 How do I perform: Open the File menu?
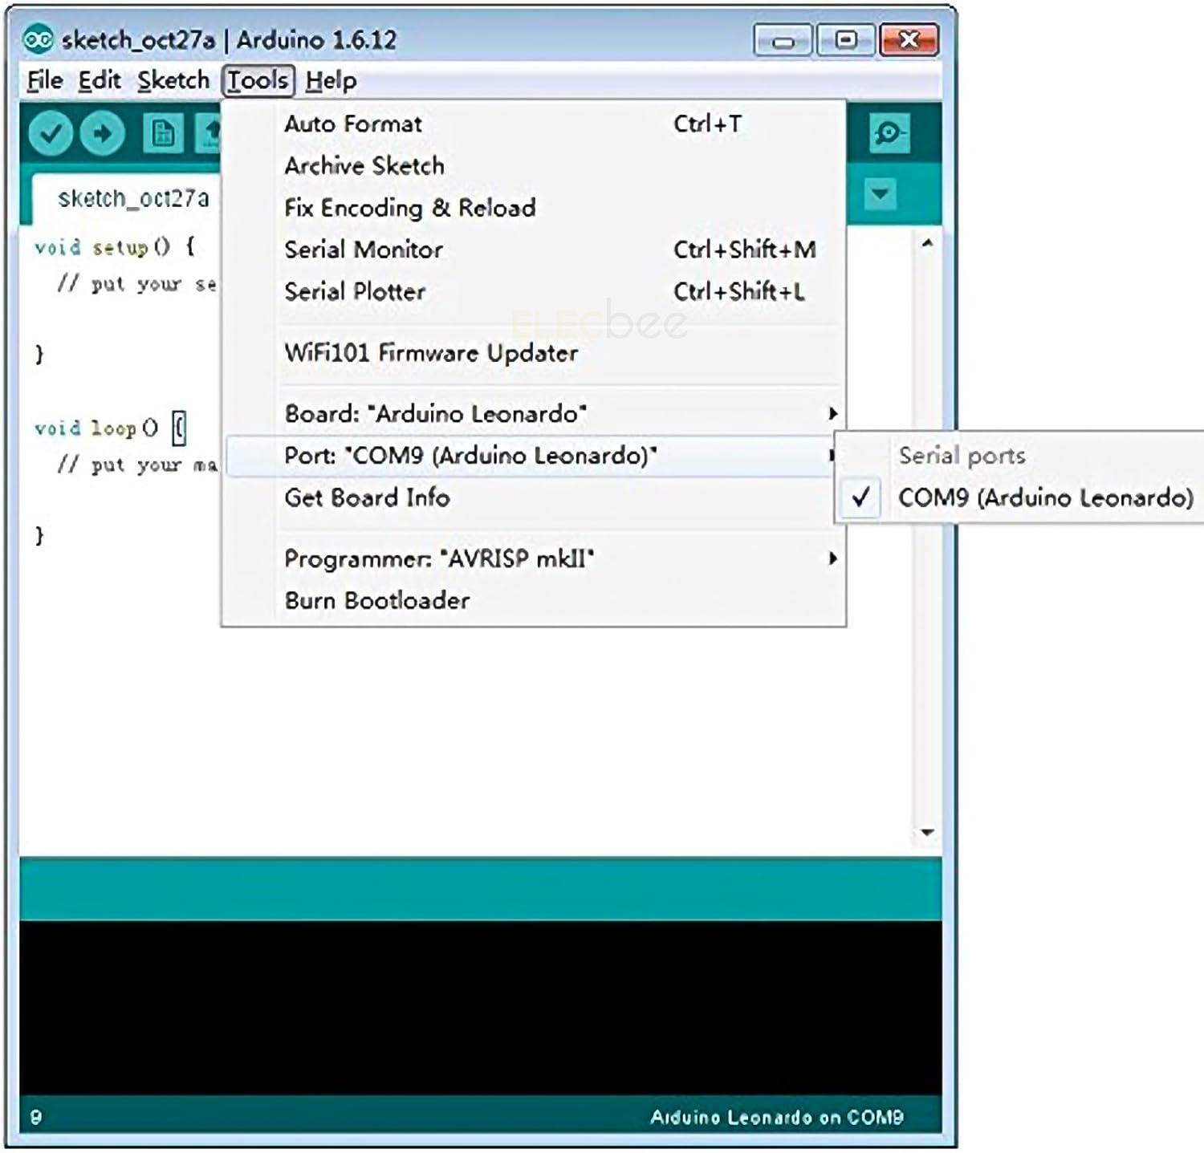point(45,80)
